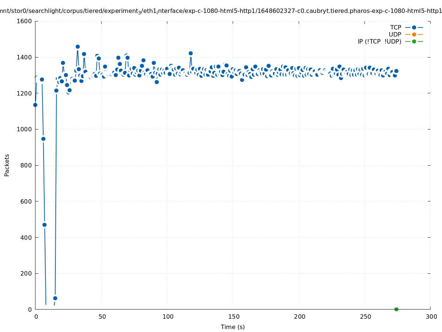The height and width of the screenshot is (332, 442).
Task: Click the TCP data point just below 1000 packets
Action: tap(43, 139)
